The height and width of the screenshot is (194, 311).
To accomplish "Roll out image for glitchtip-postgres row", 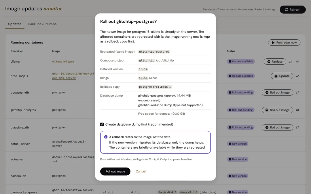I will tap(277, 110).
